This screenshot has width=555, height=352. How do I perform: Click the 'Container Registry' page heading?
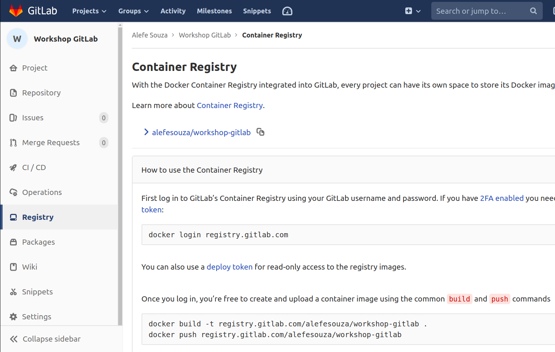pyautogui.click(x=184, y=67)
